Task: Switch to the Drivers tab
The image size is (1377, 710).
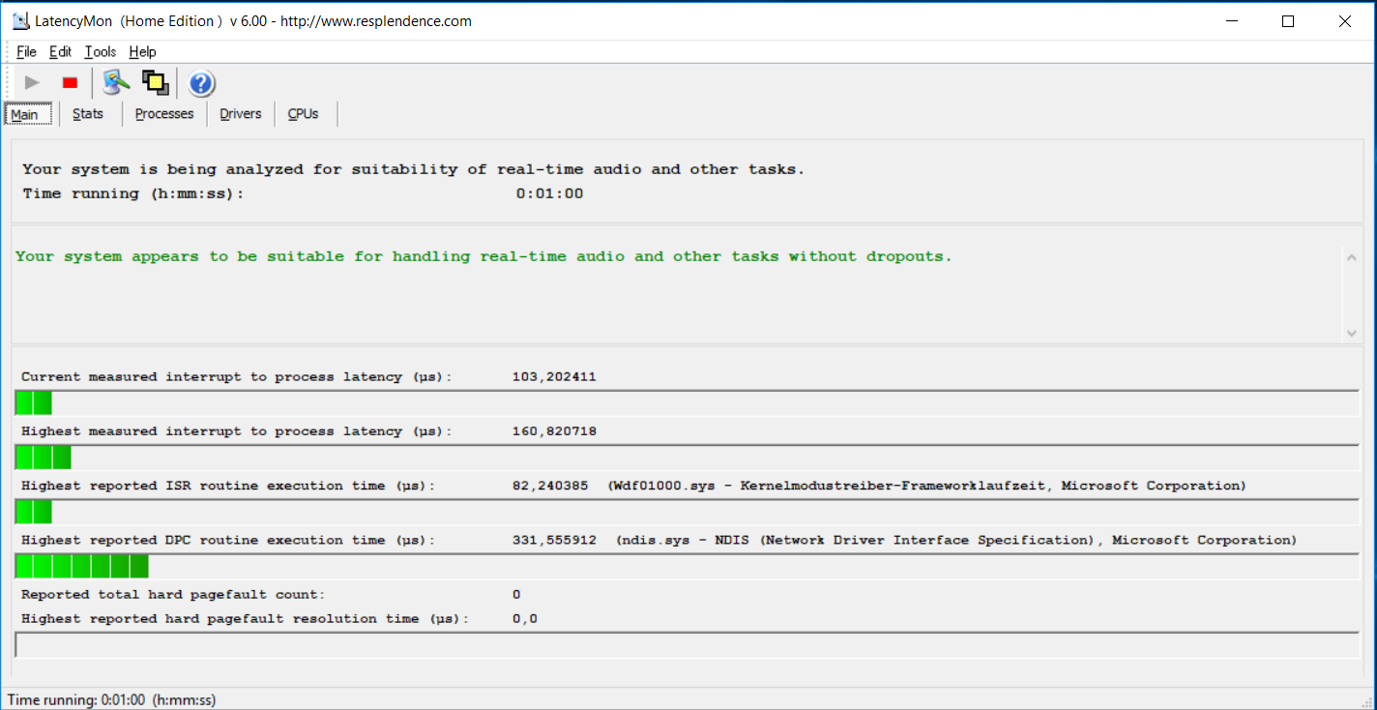Action: tap(240, 114)
